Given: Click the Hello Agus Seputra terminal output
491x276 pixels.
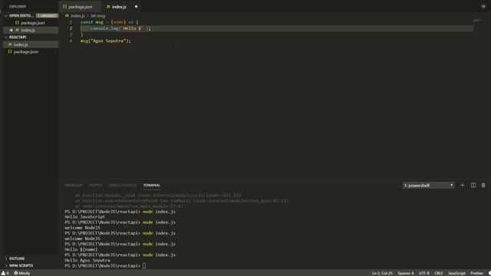Looking at the screenshot, I should (87, 261).
